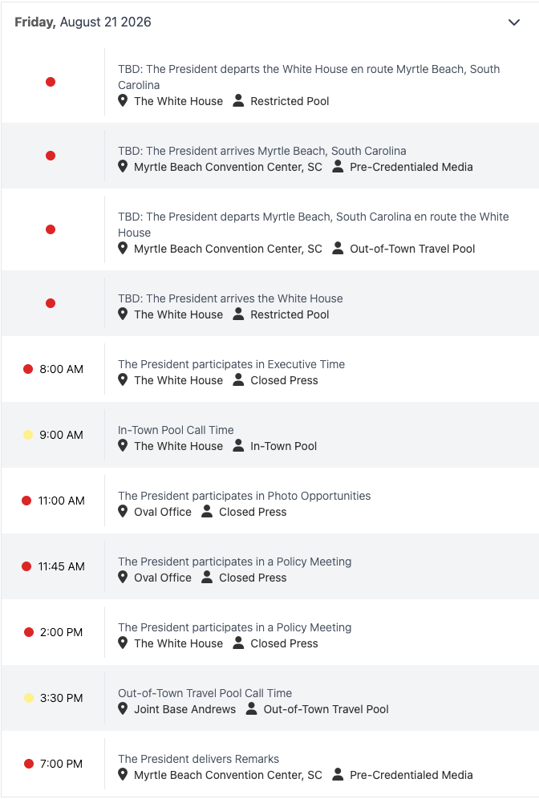Click the person icon beside Closed Press at 2:00 PM
539x799 pixels.
238,643
